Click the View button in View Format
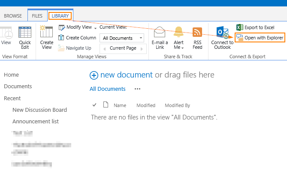The image size is (287, 170). coord(6,36)
